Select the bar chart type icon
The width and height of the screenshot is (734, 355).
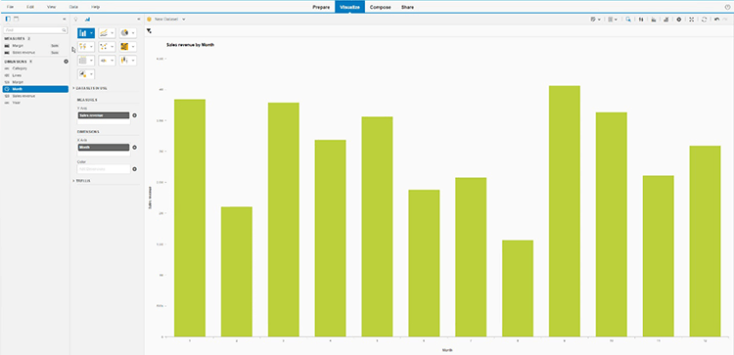[83, 33]
